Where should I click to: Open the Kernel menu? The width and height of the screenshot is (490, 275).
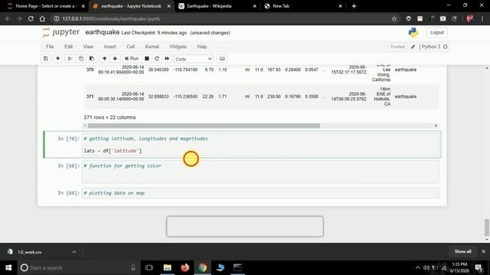click(152, 47)
